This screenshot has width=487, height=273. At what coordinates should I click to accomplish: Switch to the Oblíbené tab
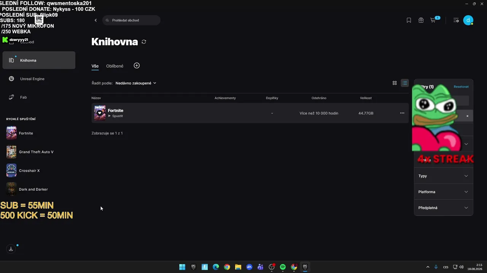(x=115, y=66)
